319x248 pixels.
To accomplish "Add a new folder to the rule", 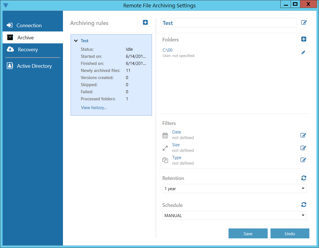I will coord(304,39).
